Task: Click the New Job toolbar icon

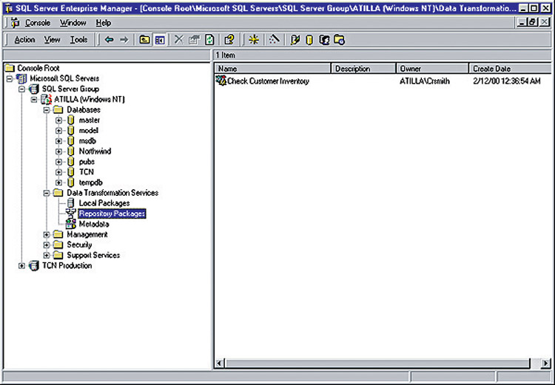Action: (x=339, y=40)
